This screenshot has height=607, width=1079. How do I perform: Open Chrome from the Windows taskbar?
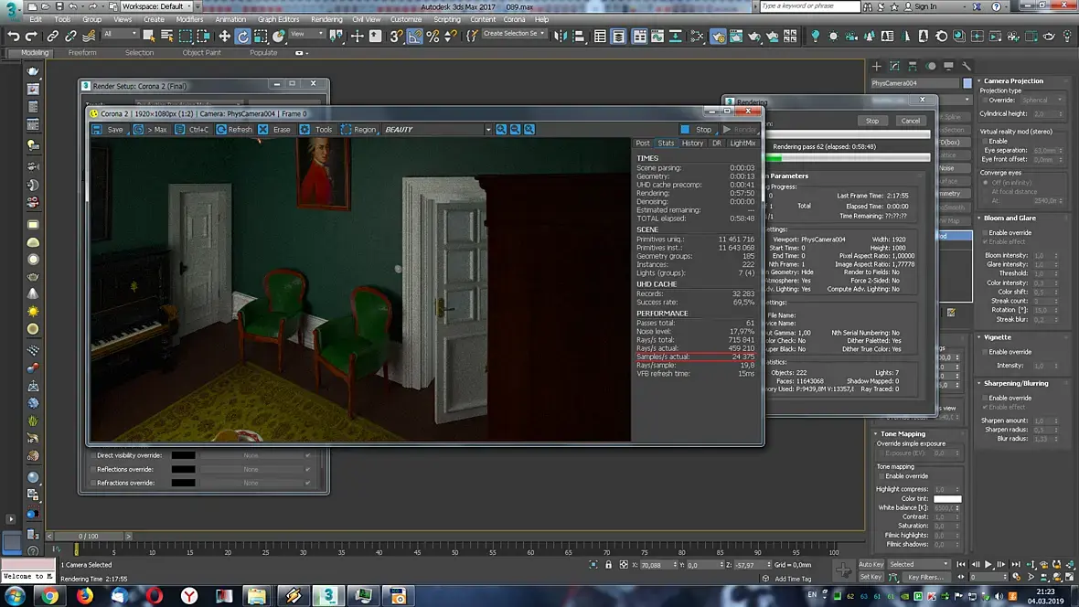click(50, 596)
